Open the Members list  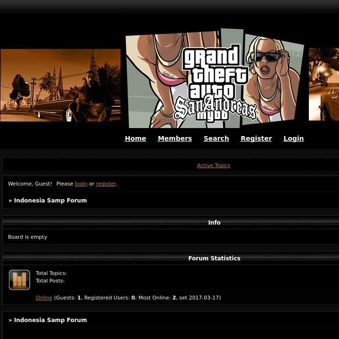[x=175, y=138]
